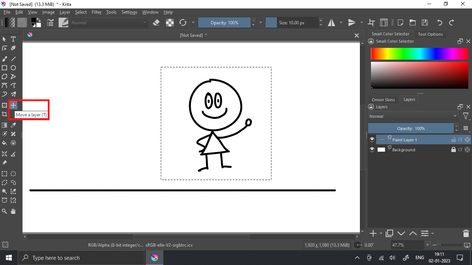The height and width of the screenshot is (265, 472).
Task: Select the Fill bucket tool
Action: (x=4, y=143)
